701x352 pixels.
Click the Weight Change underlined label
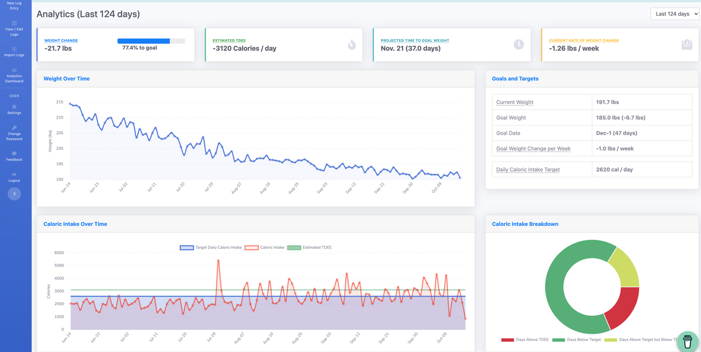[x=61, y=40]
